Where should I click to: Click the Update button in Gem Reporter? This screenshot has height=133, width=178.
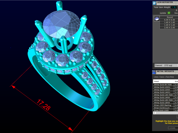pos(163,13)
